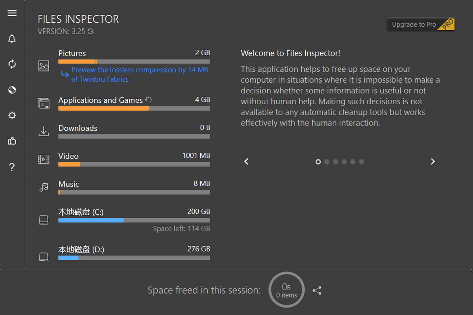Open the help question mark icon

point(12,167)
